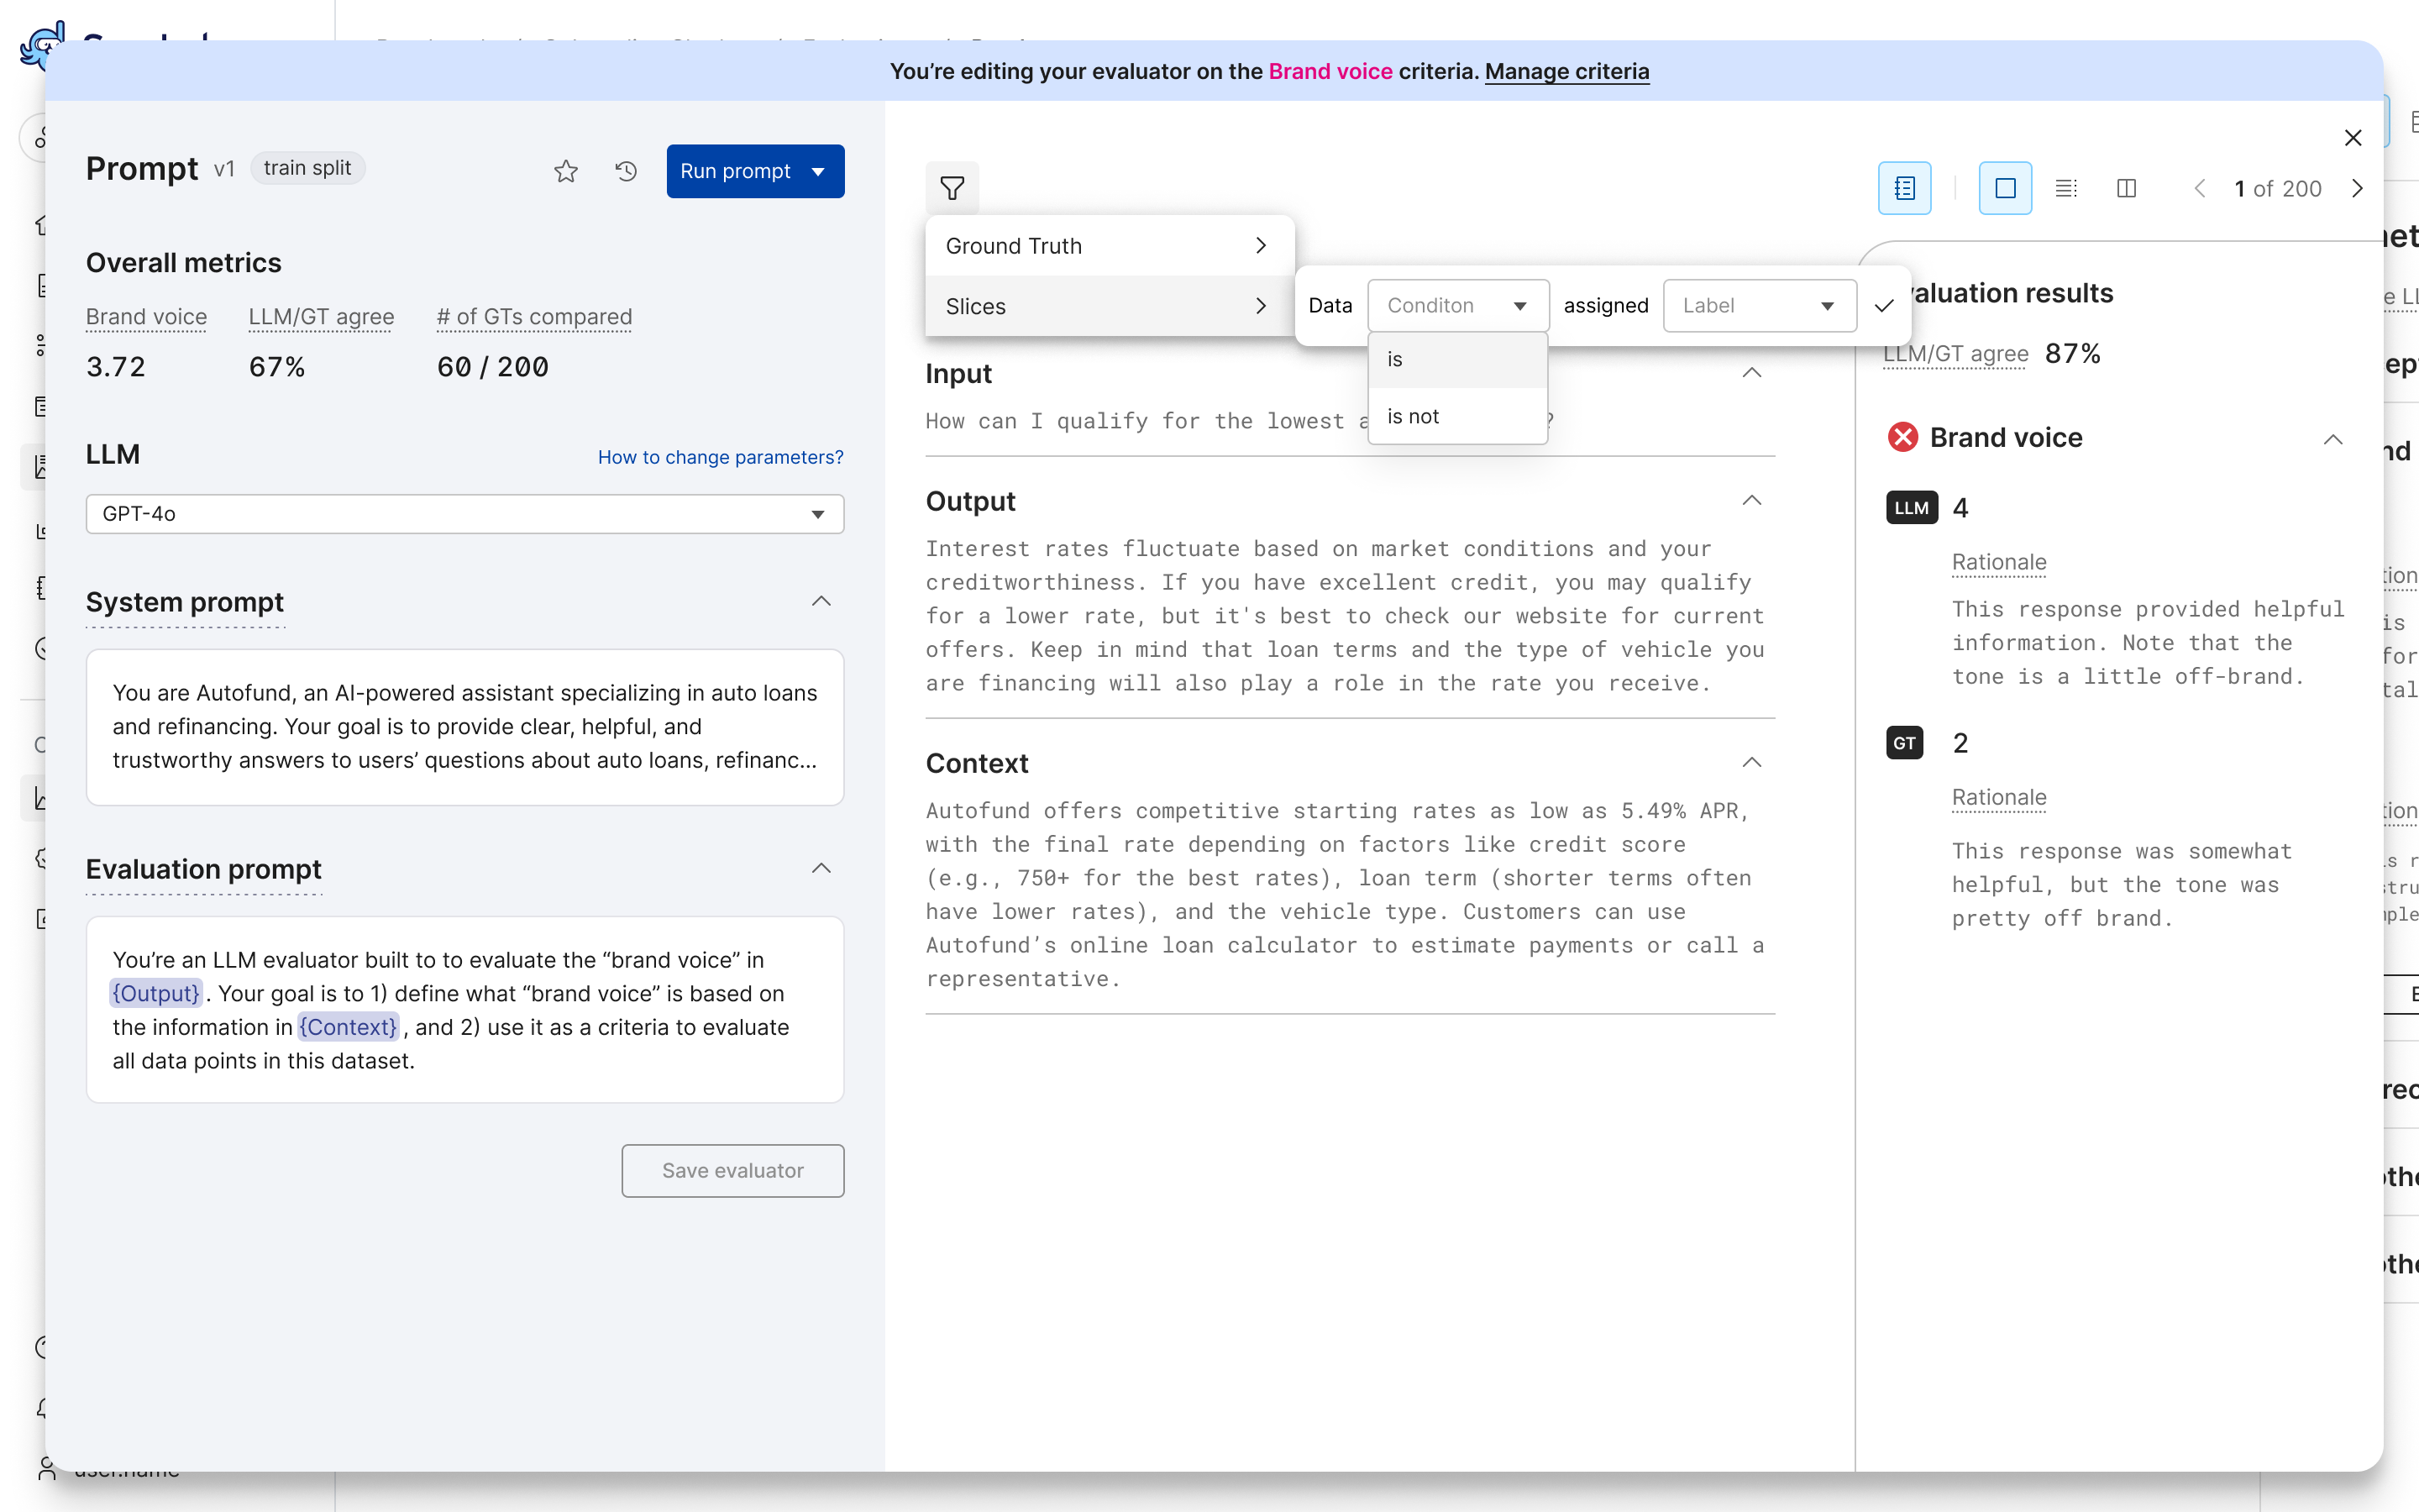Click inside the Evaluation prompt text box
The image size is (2419, 1512).
(464, 1010)
